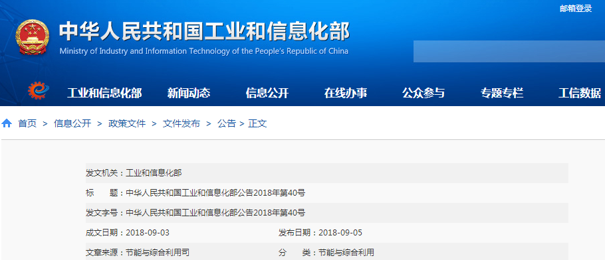Go to 政策文件 in the breadcrumb
Screen dimensions: 605x260
point(127,123)
